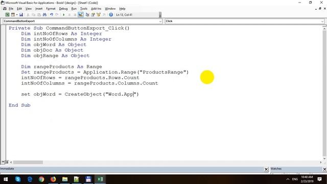Expand the CommandButtonExport object dropdown

[x=160, y=21]
